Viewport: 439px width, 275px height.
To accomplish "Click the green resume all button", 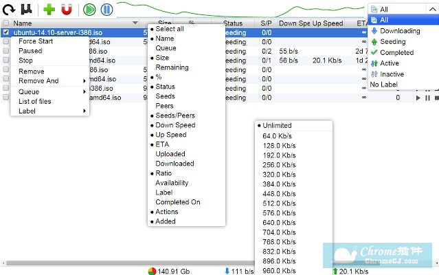I will tap(89, 9).
